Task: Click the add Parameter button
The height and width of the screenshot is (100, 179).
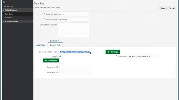Action: coord(51,61)
